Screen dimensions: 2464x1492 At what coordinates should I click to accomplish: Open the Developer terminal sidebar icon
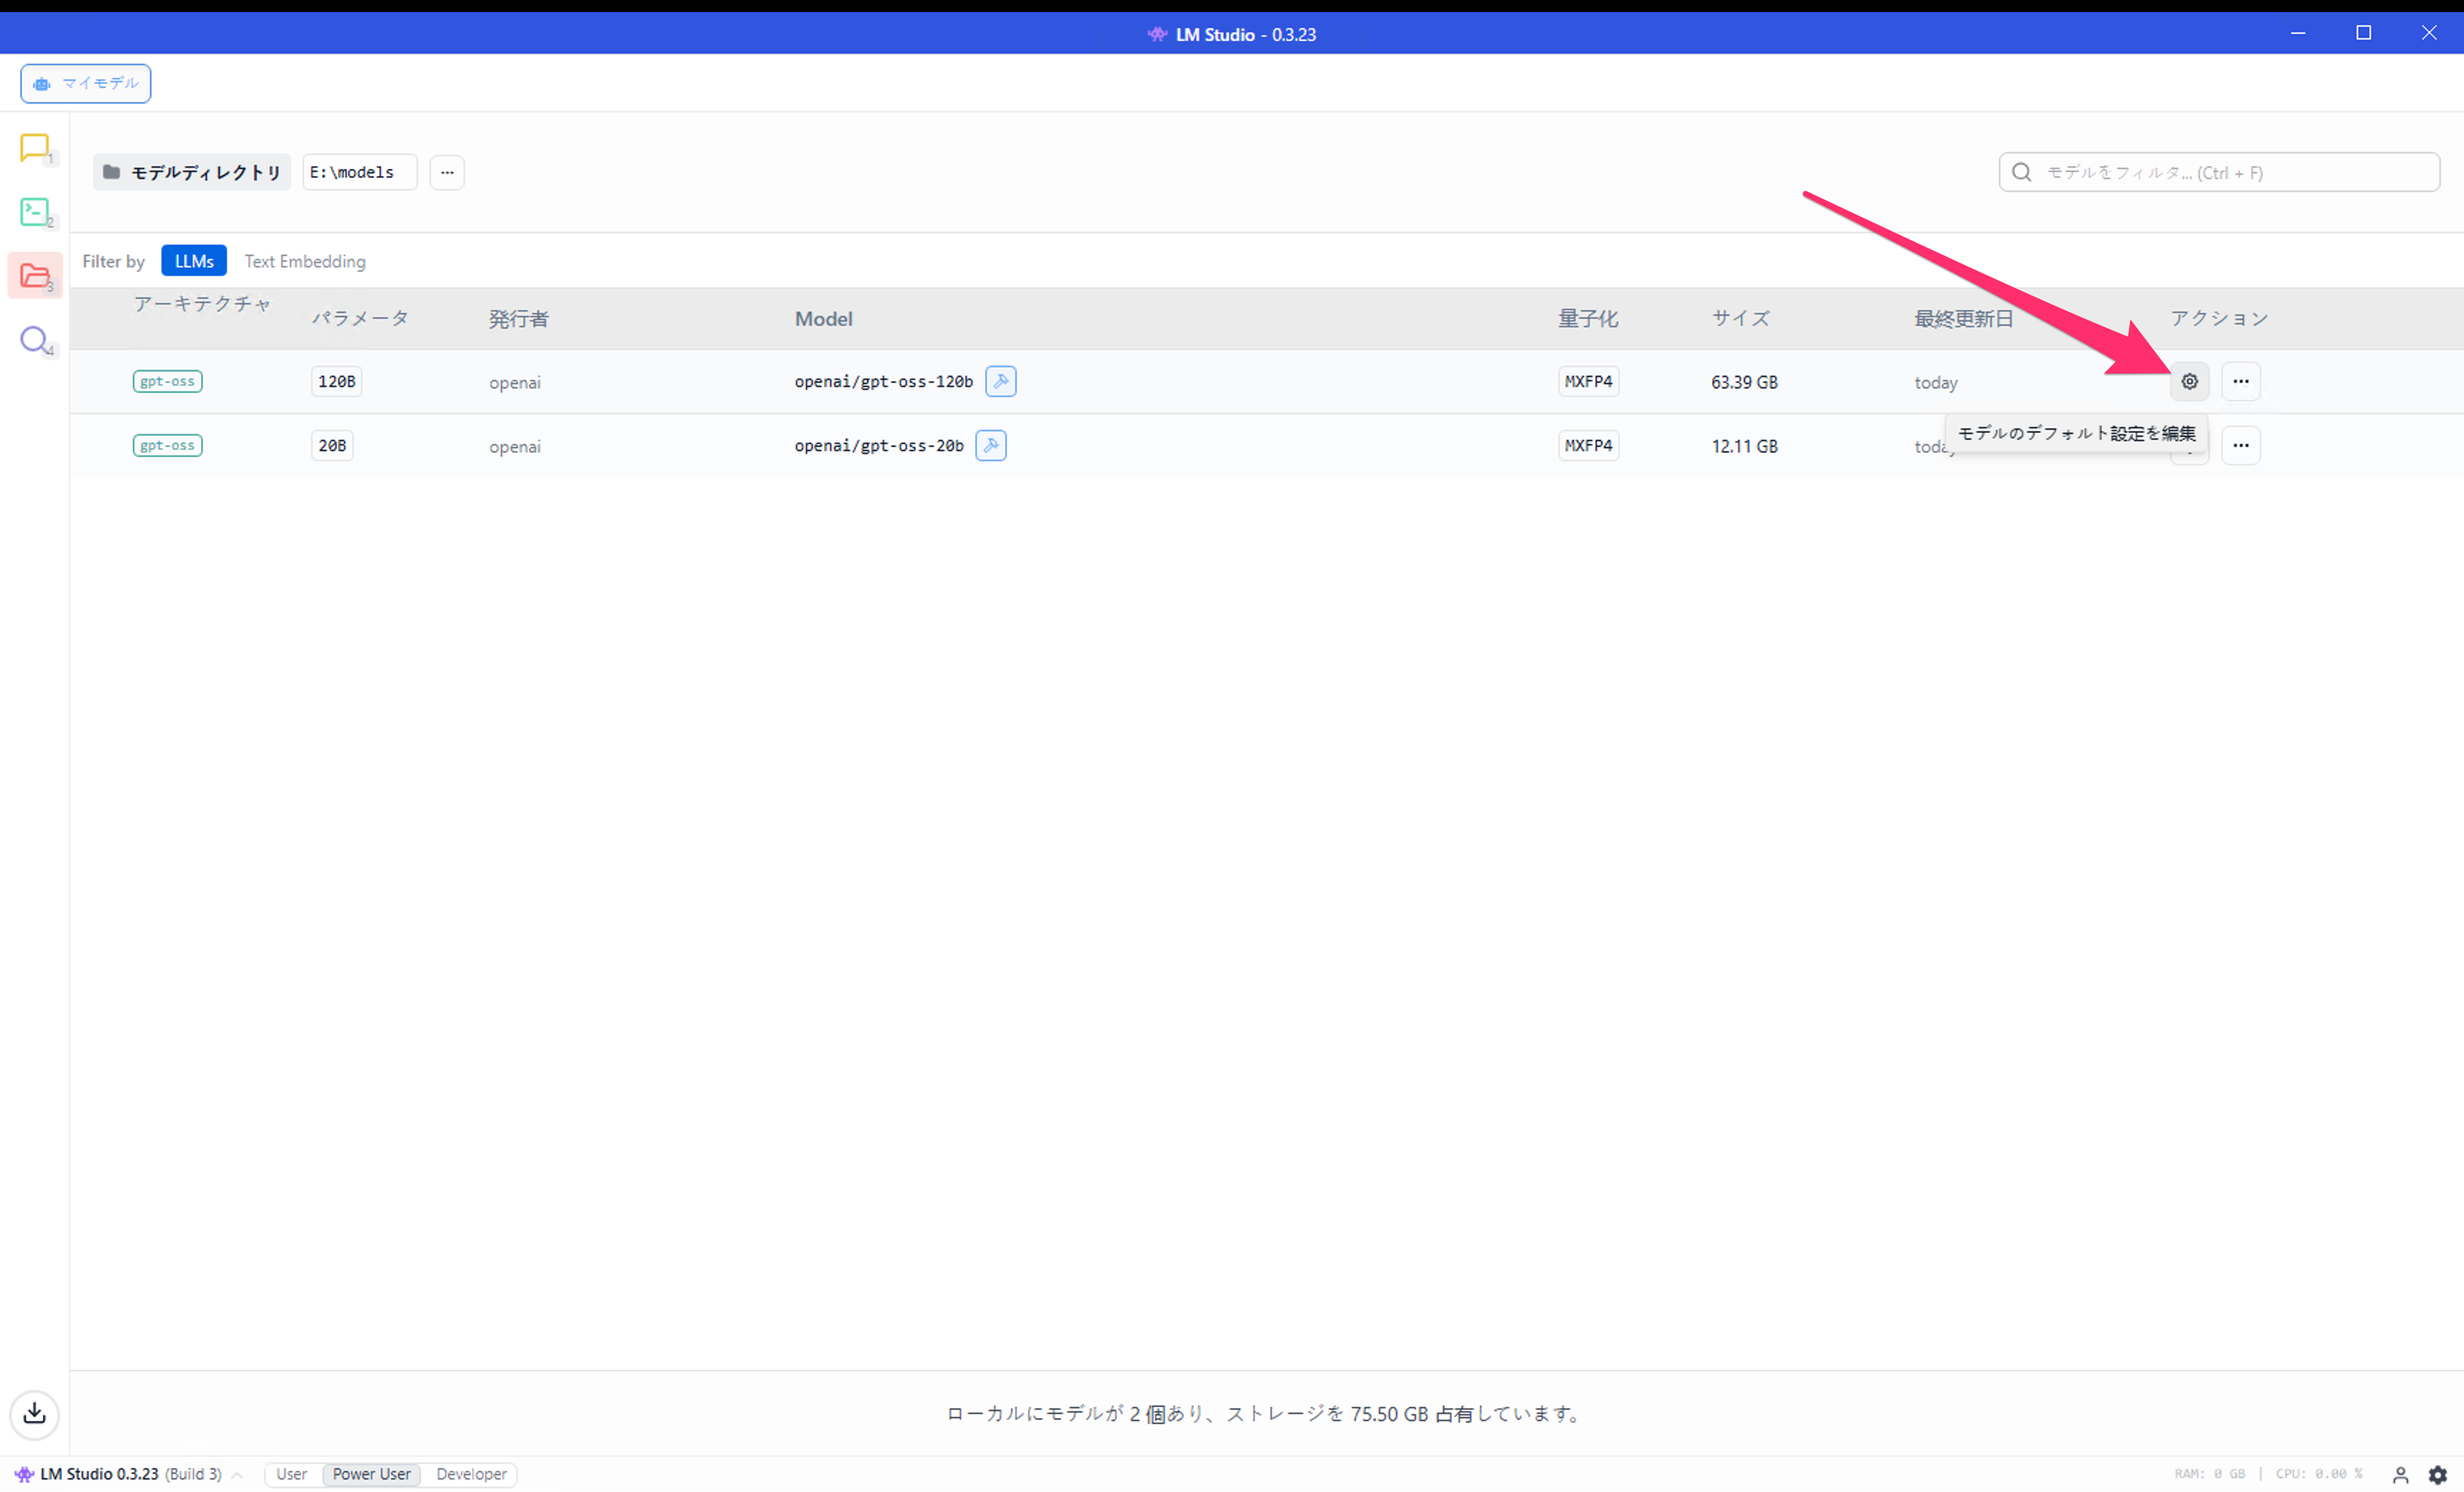(x=34, y=212)
